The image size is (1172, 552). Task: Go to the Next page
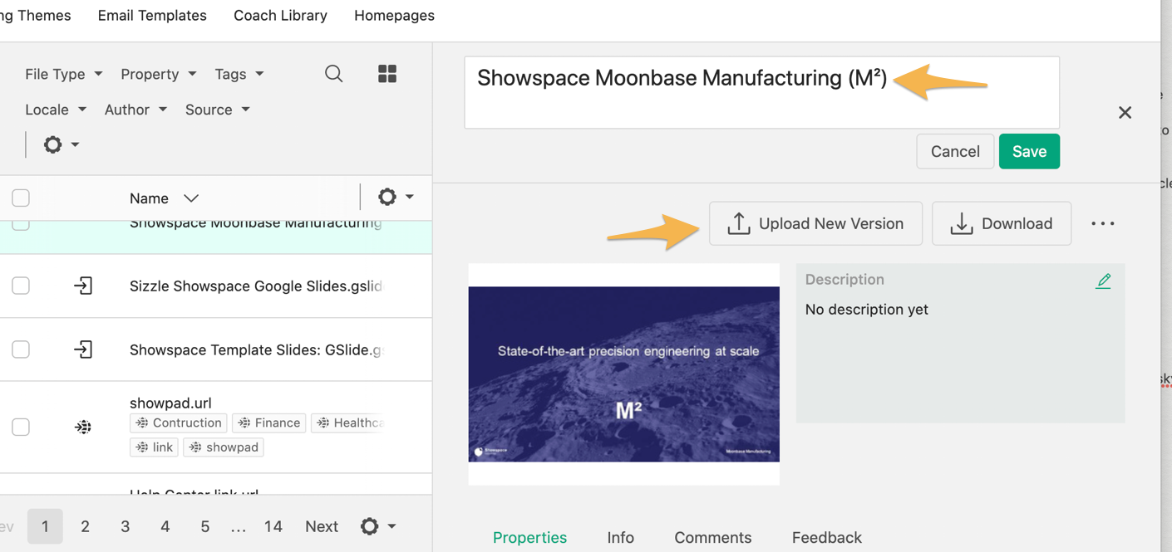tap(322, 526)
